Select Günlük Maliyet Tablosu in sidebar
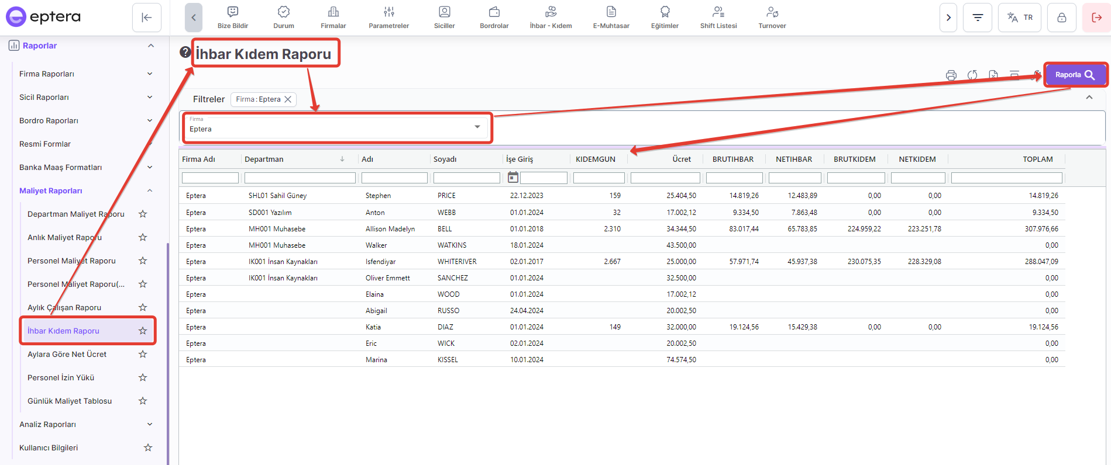Image resolution: width=1111 pixels, height=465 pixels. tap(70, 401)
